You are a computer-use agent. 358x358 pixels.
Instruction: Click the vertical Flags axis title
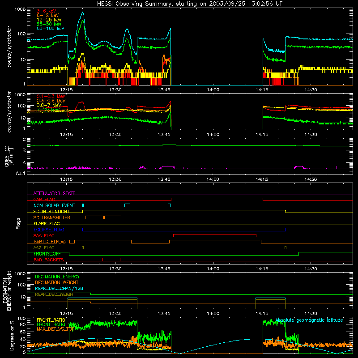[x=18, y=223]
